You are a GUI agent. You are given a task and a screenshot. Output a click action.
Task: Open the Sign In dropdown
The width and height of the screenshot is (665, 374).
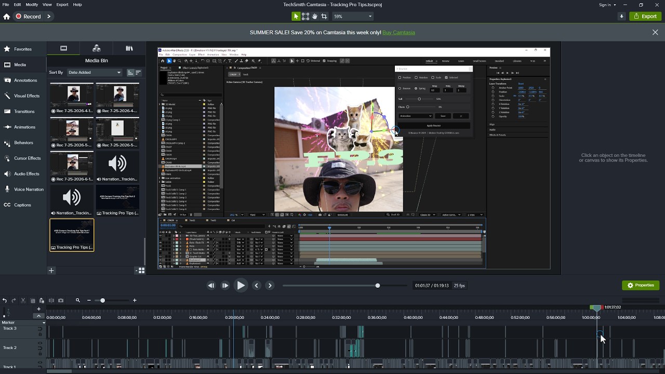[607, 5]
